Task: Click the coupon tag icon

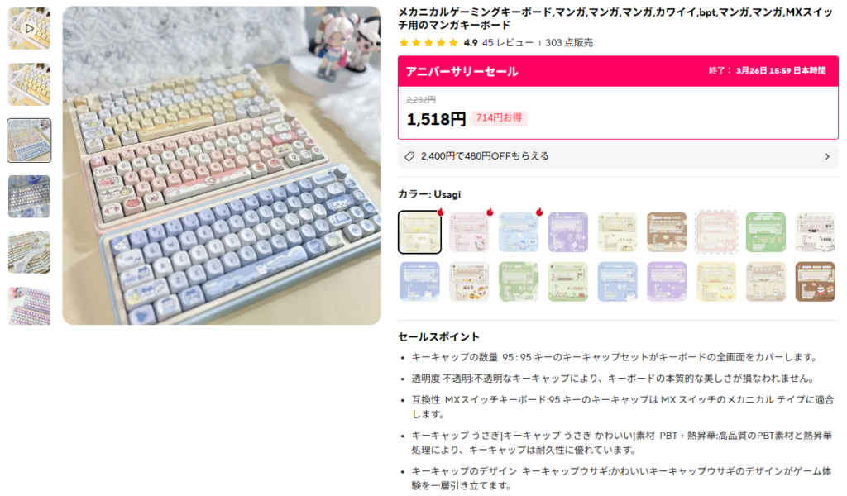Action: [410, 156]
